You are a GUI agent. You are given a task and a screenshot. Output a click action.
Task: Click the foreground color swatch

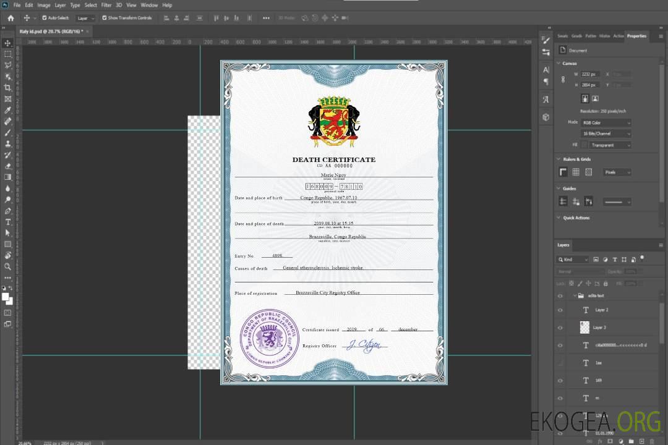point(5,297)
